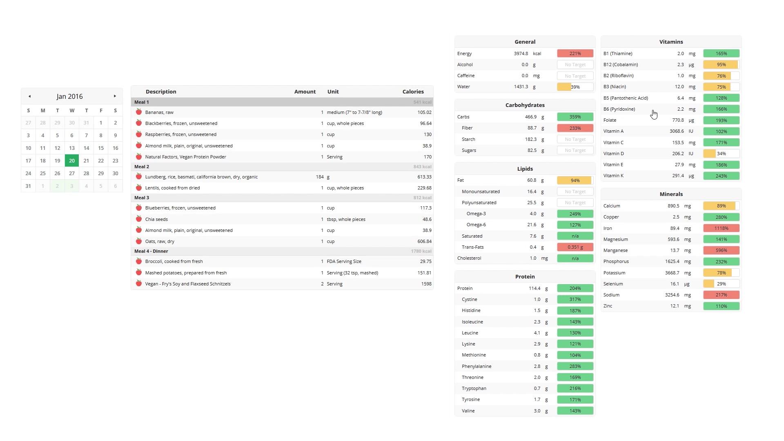The image size is (784, 441).
Task: Click the apple icon next to Chia seeds
Action: [139, 219]
